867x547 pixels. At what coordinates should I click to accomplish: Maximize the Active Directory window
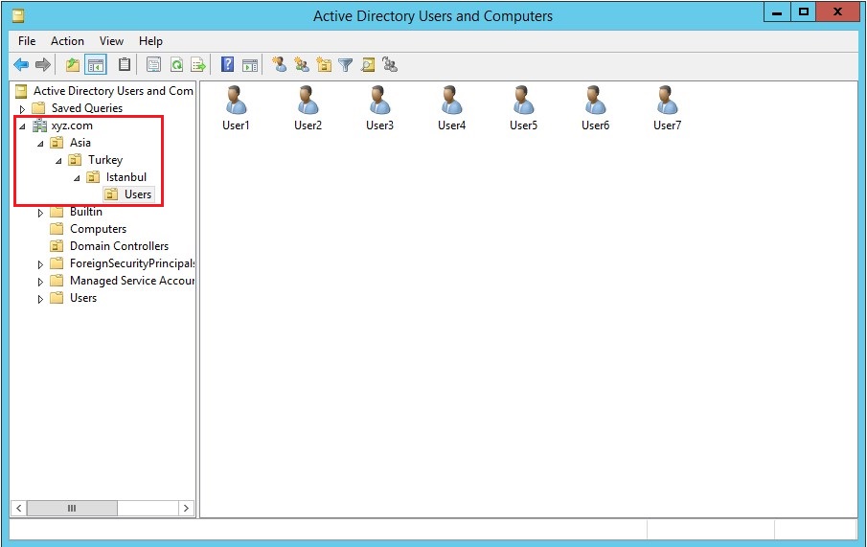(804, 12)
